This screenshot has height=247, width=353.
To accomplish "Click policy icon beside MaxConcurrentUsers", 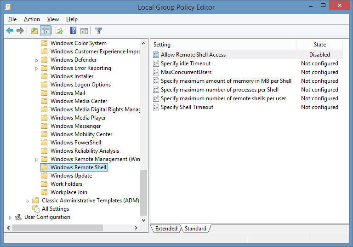I will [x=156, y=72].
